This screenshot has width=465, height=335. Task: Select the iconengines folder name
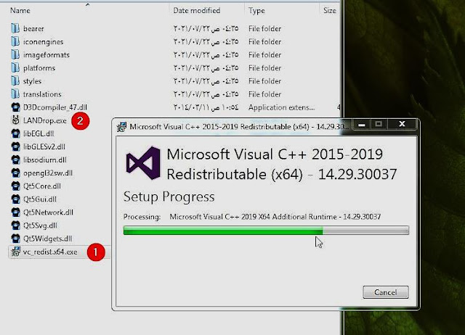pos(44,42)
